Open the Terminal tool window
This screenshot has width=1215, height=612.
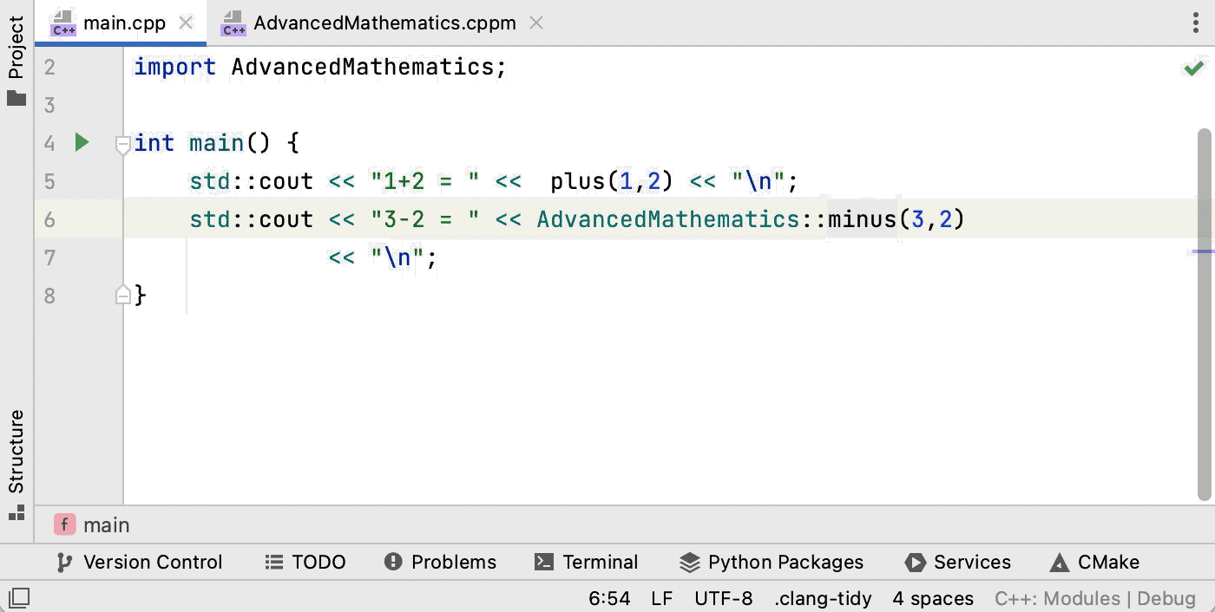click(x=587, y=562)
